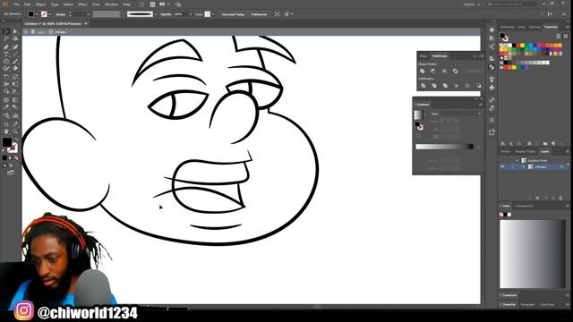Select the Direct Selection tool

tap(15, 31)
